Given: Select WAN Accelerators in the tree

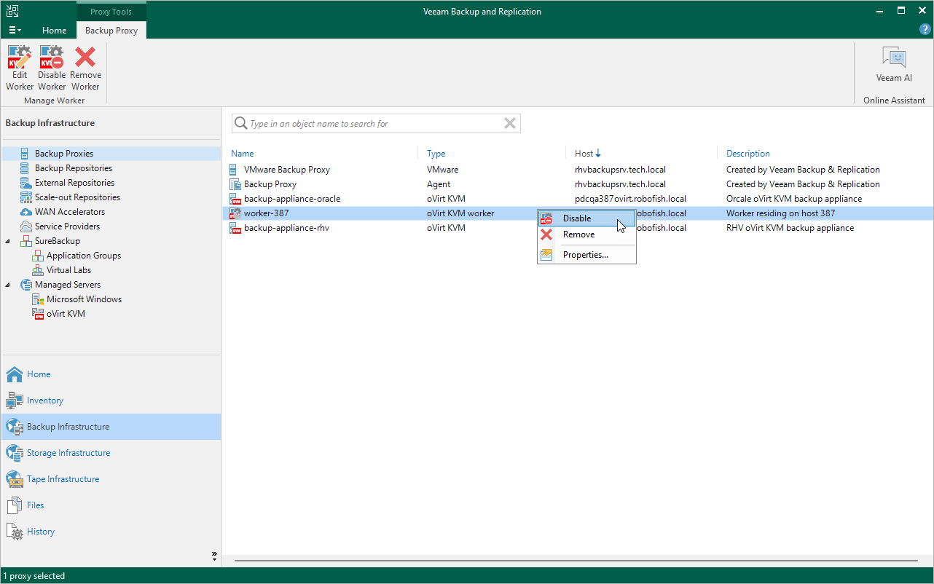Looking at the screenshot, I should [x=70, y=212].
